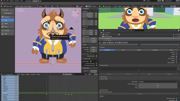
Task: Open the Bone properties tab icon
Action: [x=121, y=43]
